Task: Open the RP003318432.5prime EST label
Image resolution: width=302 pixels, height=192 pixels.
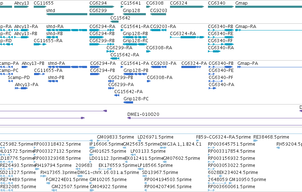Action: point(57,144)
